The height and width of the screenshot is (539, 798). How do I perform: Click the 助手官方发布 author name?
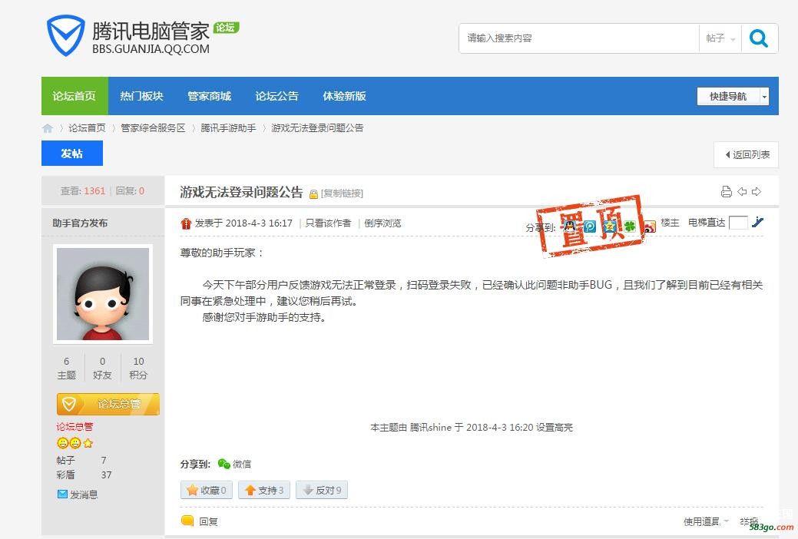pos(80,223)
